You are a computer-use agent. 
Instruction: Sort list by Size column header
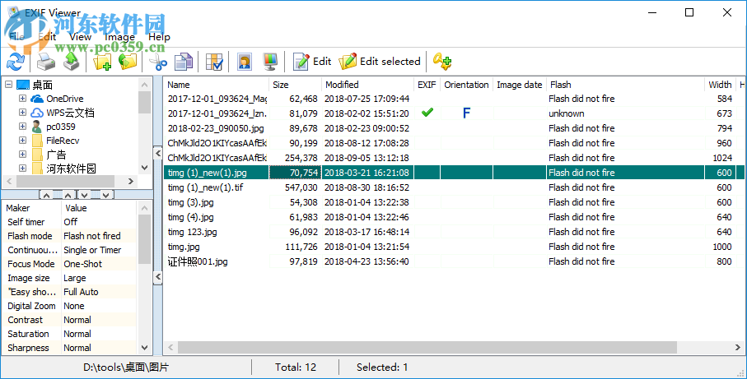pyautogui.click(x=295, y=85)
